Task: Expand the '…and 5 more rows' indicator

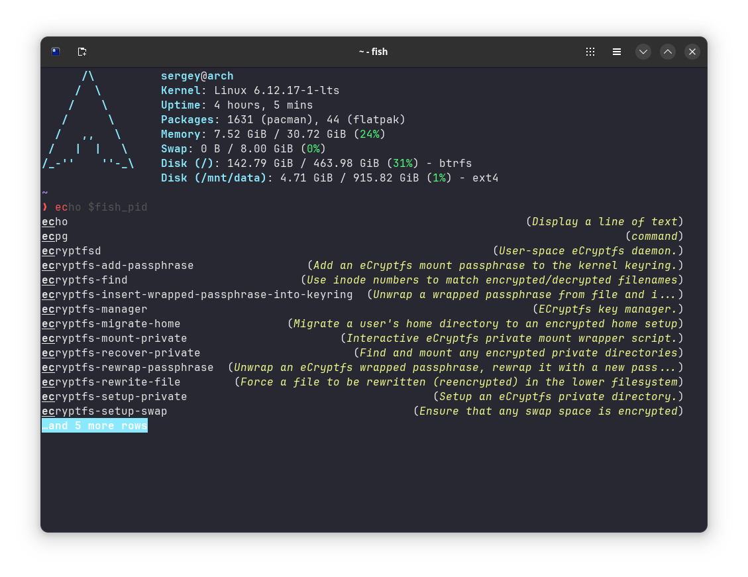Action: coord(95,426)
